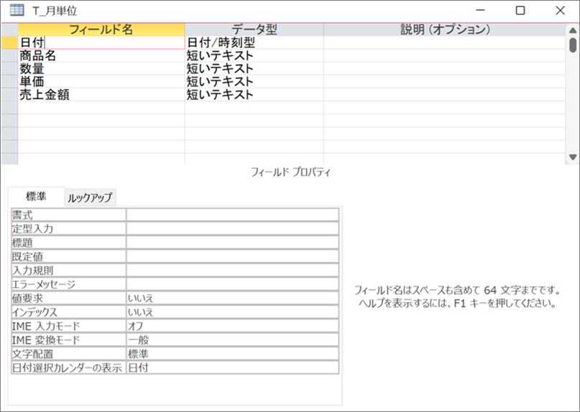Viewport: 580px width, 412px height.
Task: Select the 商品名 field name cell
Action: click(101, 55)
